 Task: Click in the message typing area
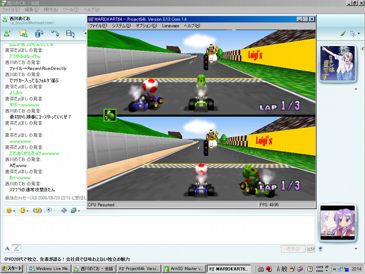(x=158, y=230)
